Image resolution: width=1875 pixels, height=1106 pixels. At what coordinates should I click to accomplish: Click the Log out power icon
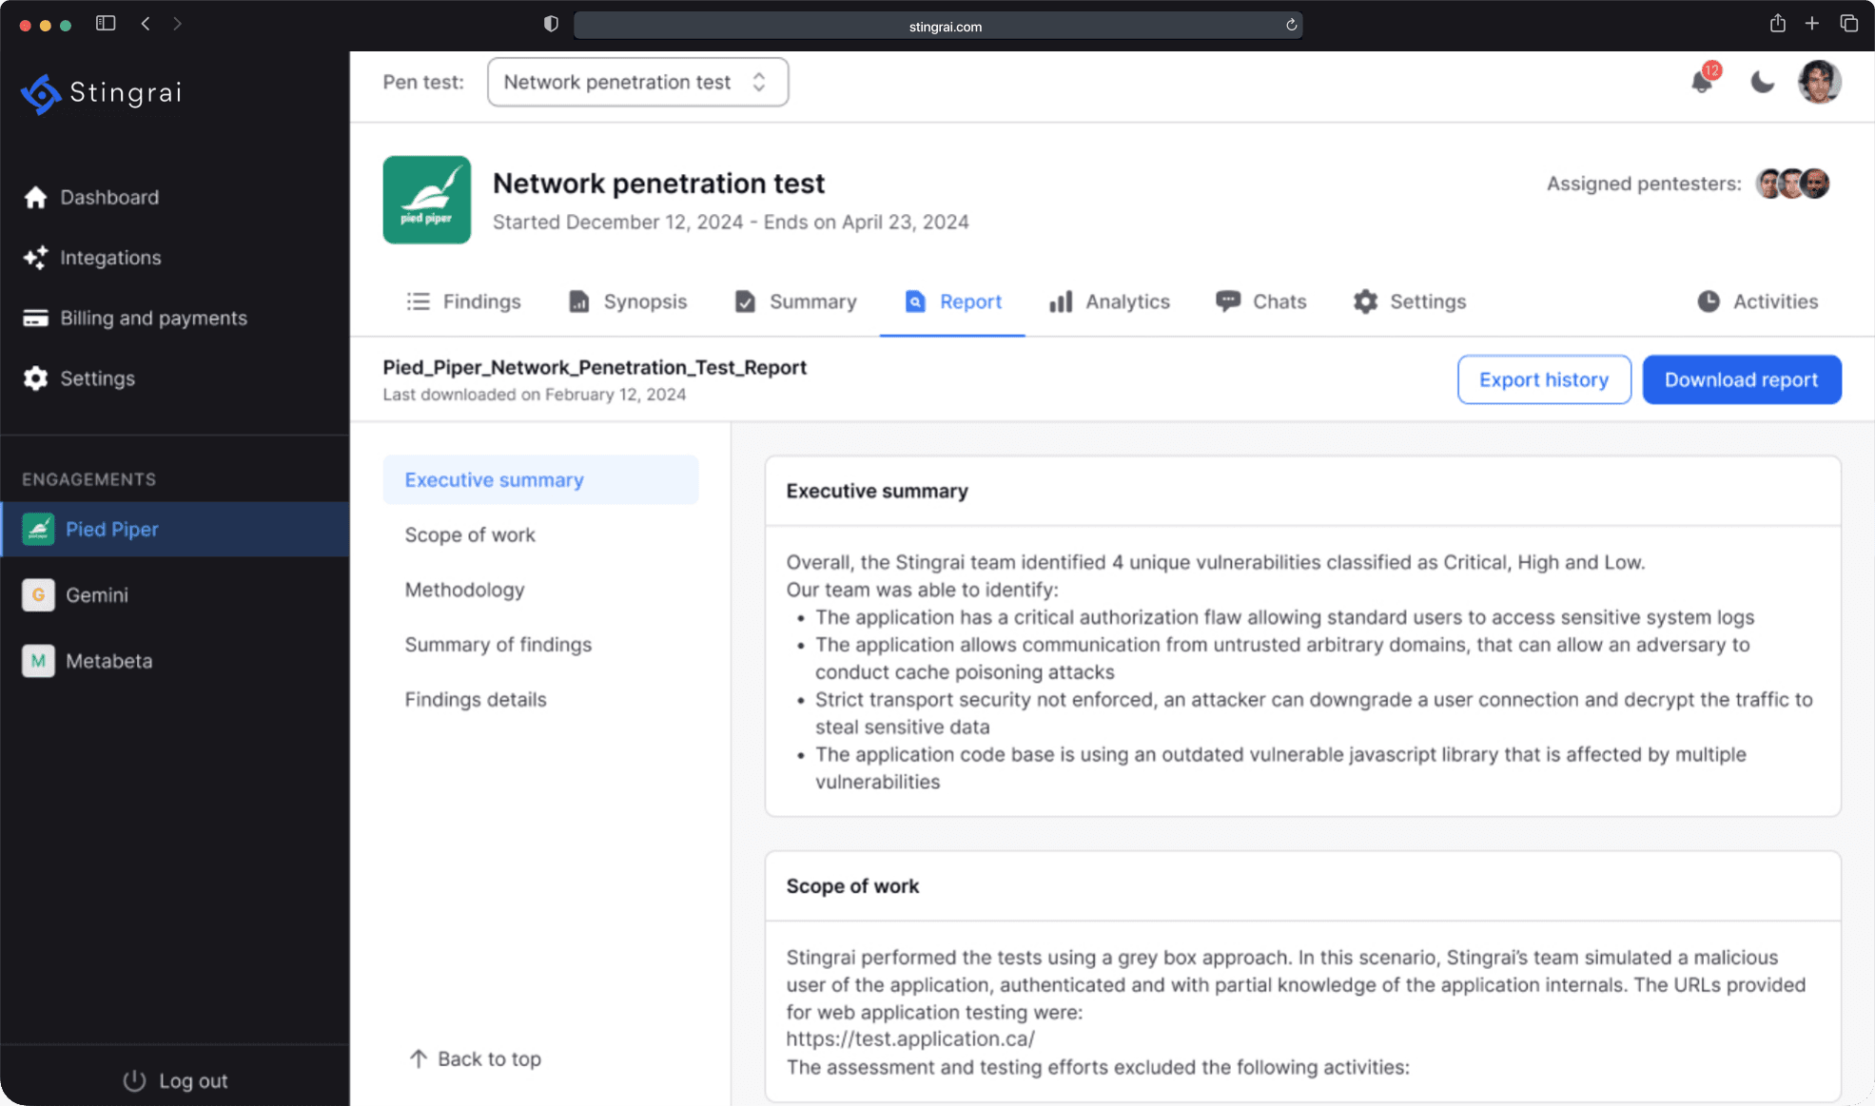134,1081
